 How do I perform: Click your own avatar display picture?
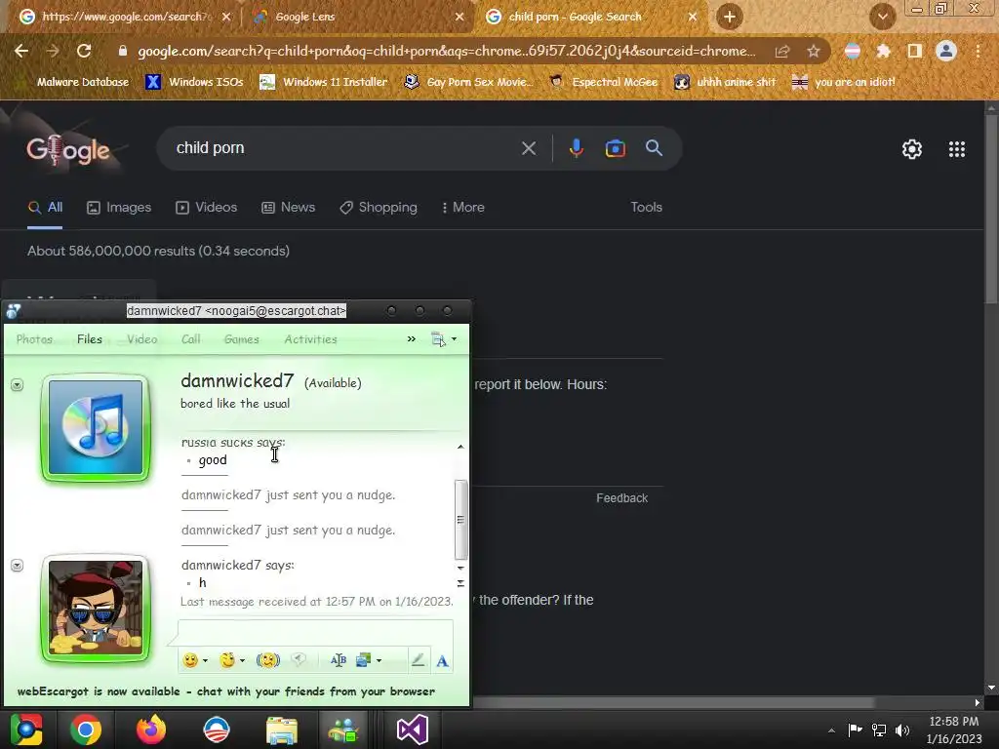pos(96,608)
